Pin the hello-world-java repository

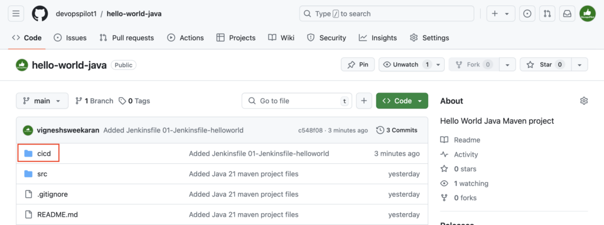coord(357,65)
